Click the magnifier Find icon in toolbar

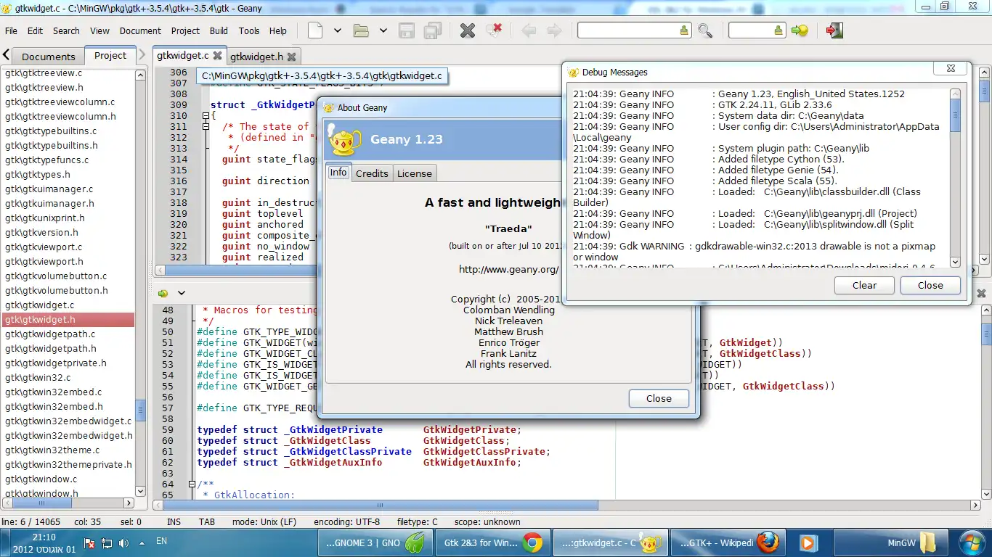(x=705, y=30)
